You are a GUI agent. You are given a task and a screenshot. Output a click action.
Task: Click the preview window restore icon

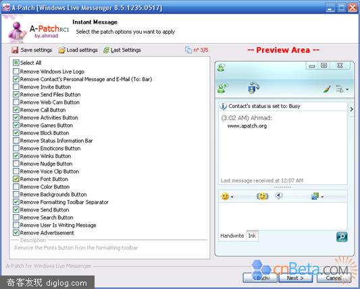pos(324,65)
